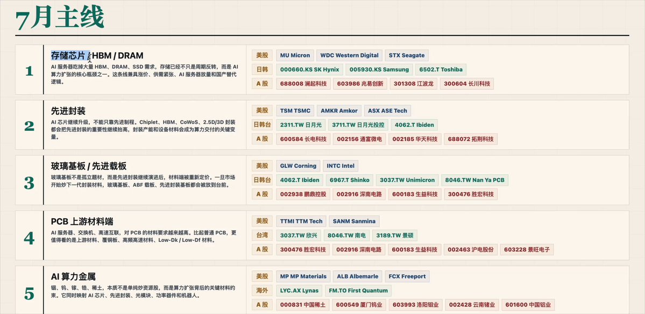Viewport: 645px width, 314px height.
Task: Select the WDC Western Digital tag
Action: 349,55
